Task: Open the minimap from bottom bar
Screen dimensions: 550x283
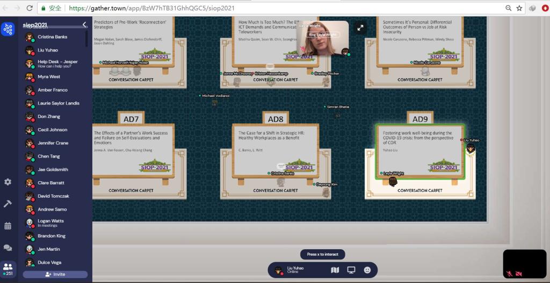Action: click(335, 270)
